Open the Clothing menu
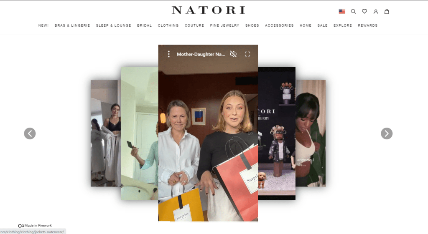 (x=168, y=25)
